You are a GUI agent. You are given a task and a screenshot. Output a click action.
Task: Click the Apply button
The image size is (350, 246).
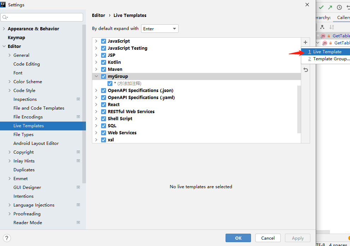(x=298, y=238)
